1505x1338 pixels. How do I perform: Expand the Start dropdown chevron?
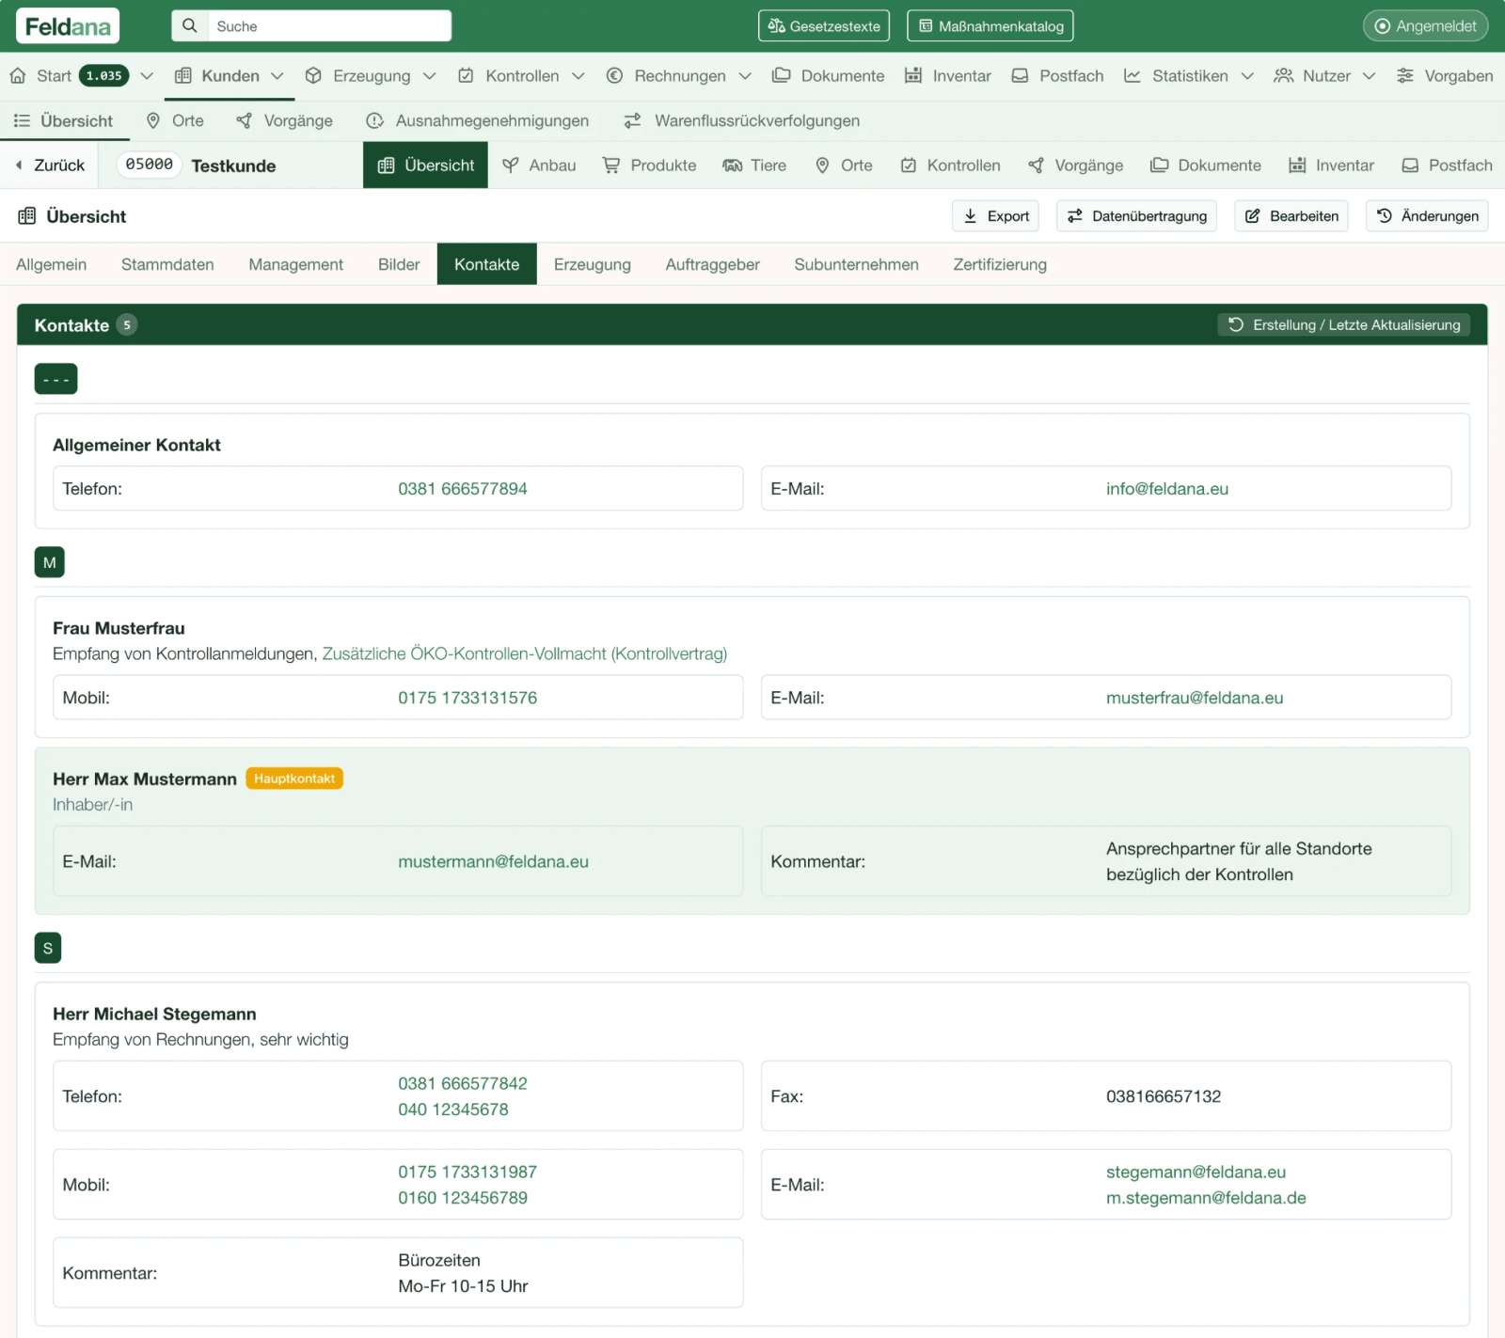[x=147, y=76]
